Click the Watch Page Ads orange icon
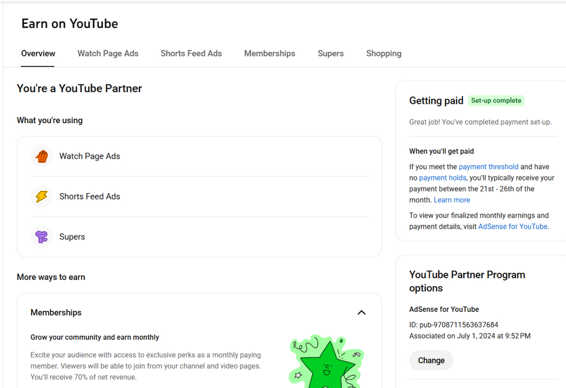566x388 pixels. (41, 156)
